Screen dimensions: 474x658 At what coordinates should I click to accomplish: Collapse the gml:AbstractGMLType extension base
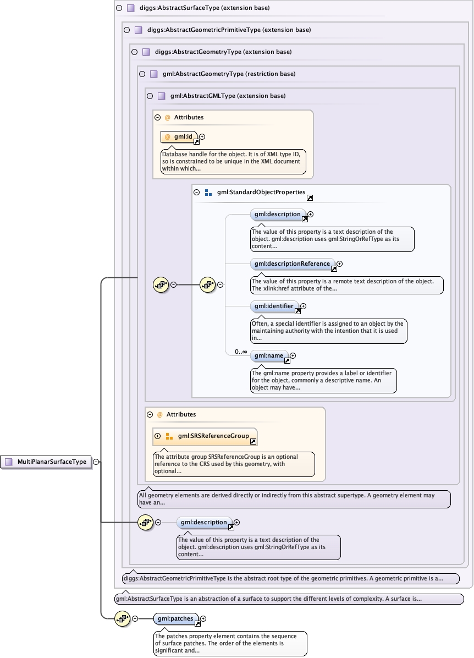(x=150, y=96)
